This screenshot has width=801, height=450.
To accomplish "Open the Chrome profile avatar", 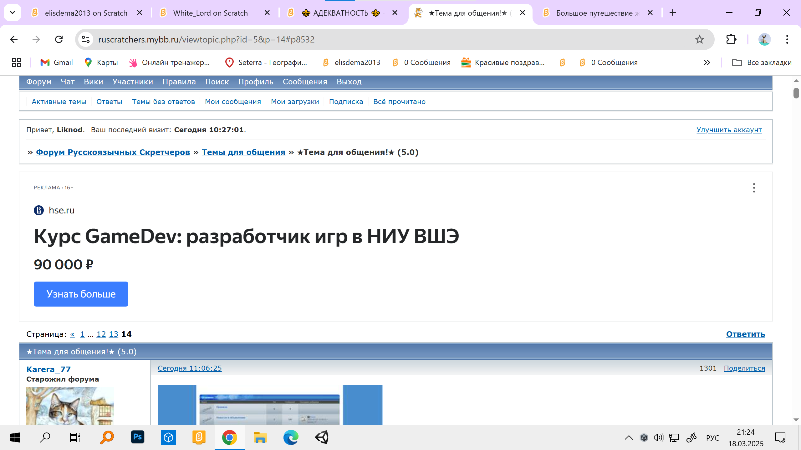I will pos(764,39).
